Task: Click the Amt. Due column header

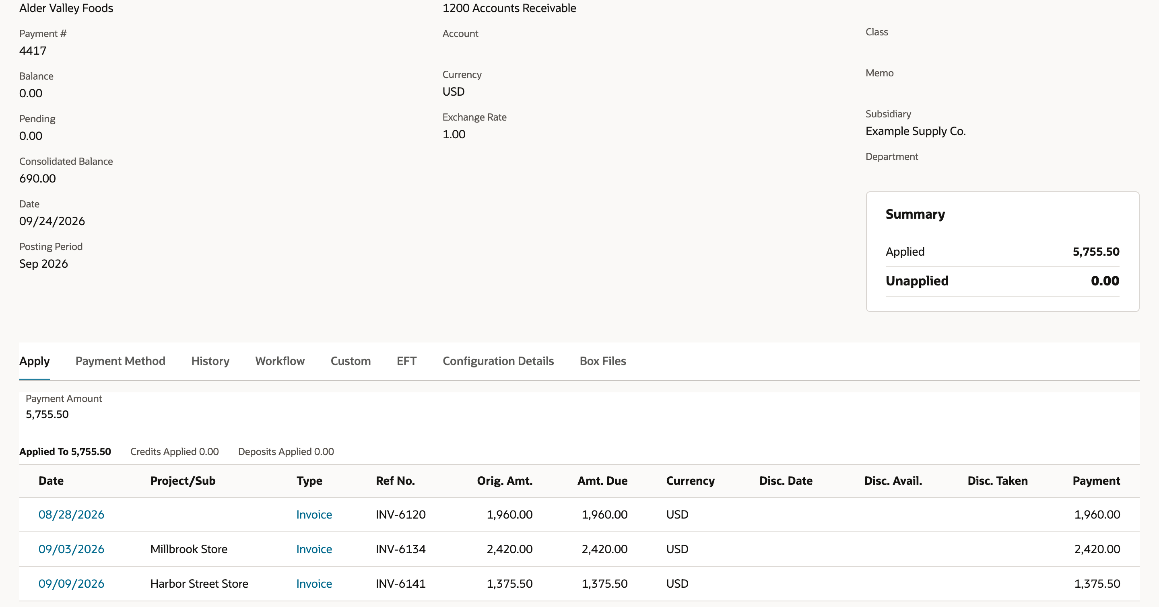Action: click(602, 481)
